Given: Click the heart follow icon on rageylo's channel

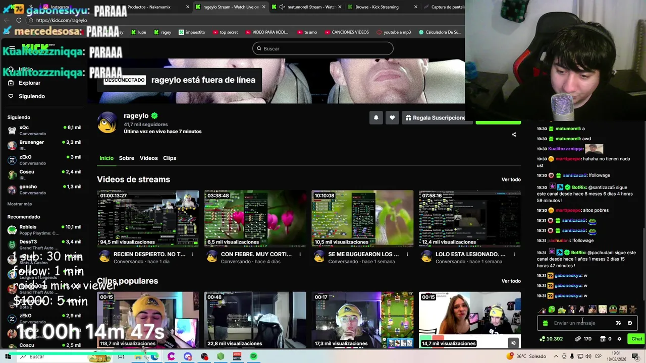Looking at the screenshot, I should (x=392, y=117).
